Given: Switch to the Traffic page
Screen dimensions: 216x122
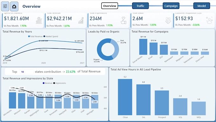Looking at the screenshot, I should [x=140, y=6].
